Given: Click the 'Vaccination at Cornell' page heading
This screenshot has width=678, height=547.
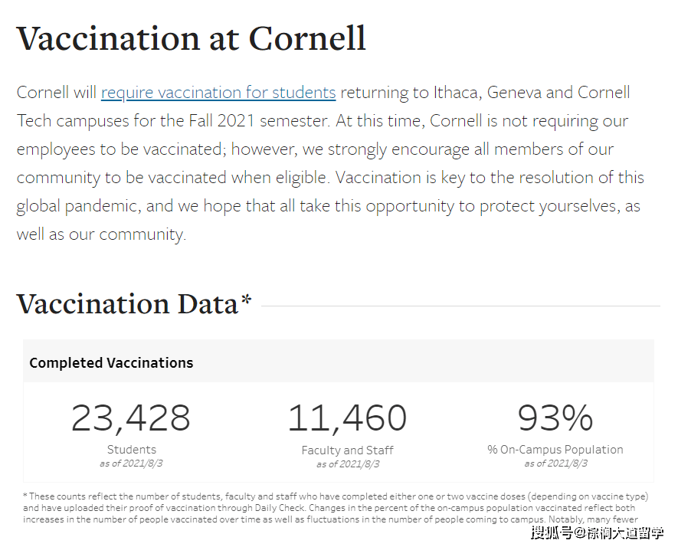Looking at the screenshot, I should point(192,38).
